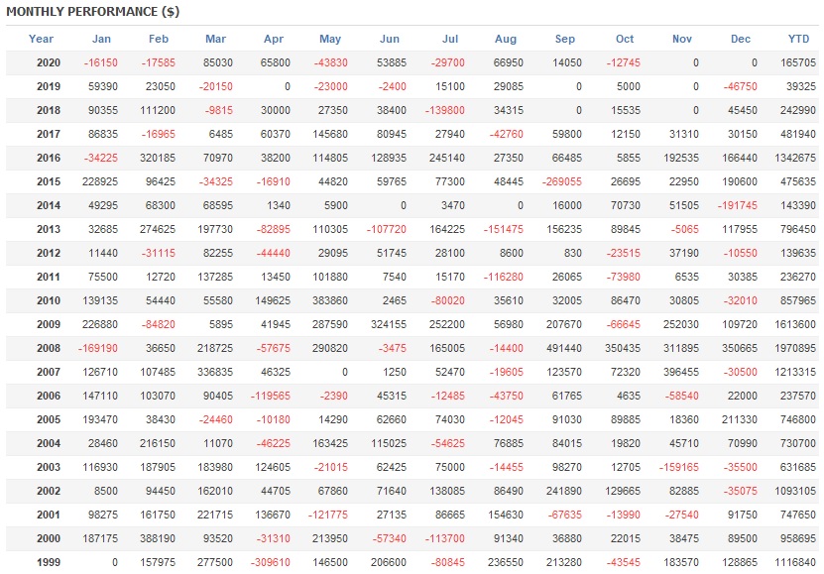
Task: Click the value -269055 in 2015 September
Action: pyautogui.click(x=562, y=181)
